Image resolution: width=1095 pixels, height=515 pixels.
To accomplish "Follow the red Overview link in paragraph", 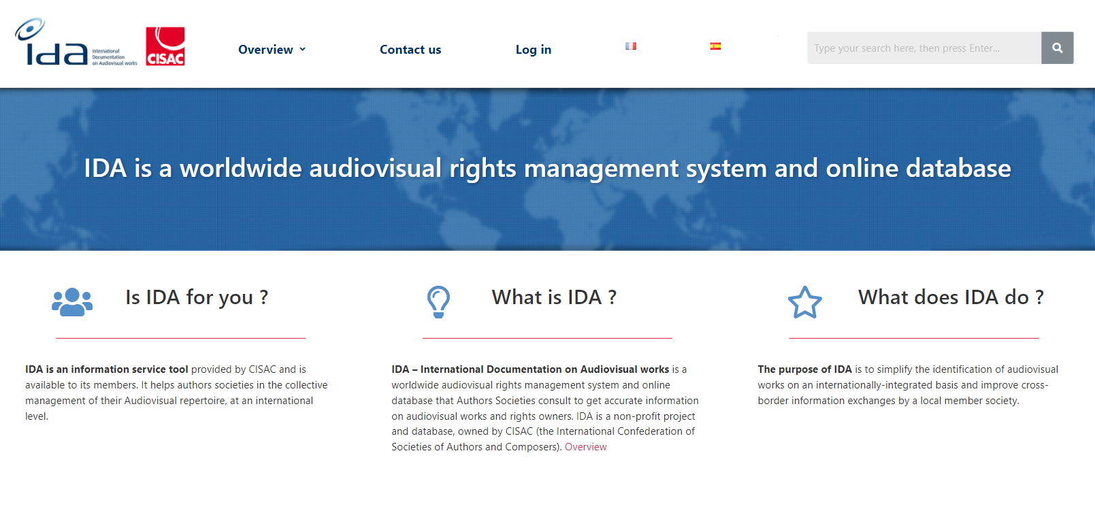I will pyautogui.click(x=586, y=447).
